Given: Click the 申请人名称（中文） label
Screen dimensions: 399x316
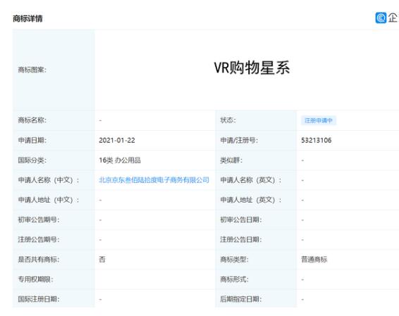Looking at the screenshot, I should (49, 180).
